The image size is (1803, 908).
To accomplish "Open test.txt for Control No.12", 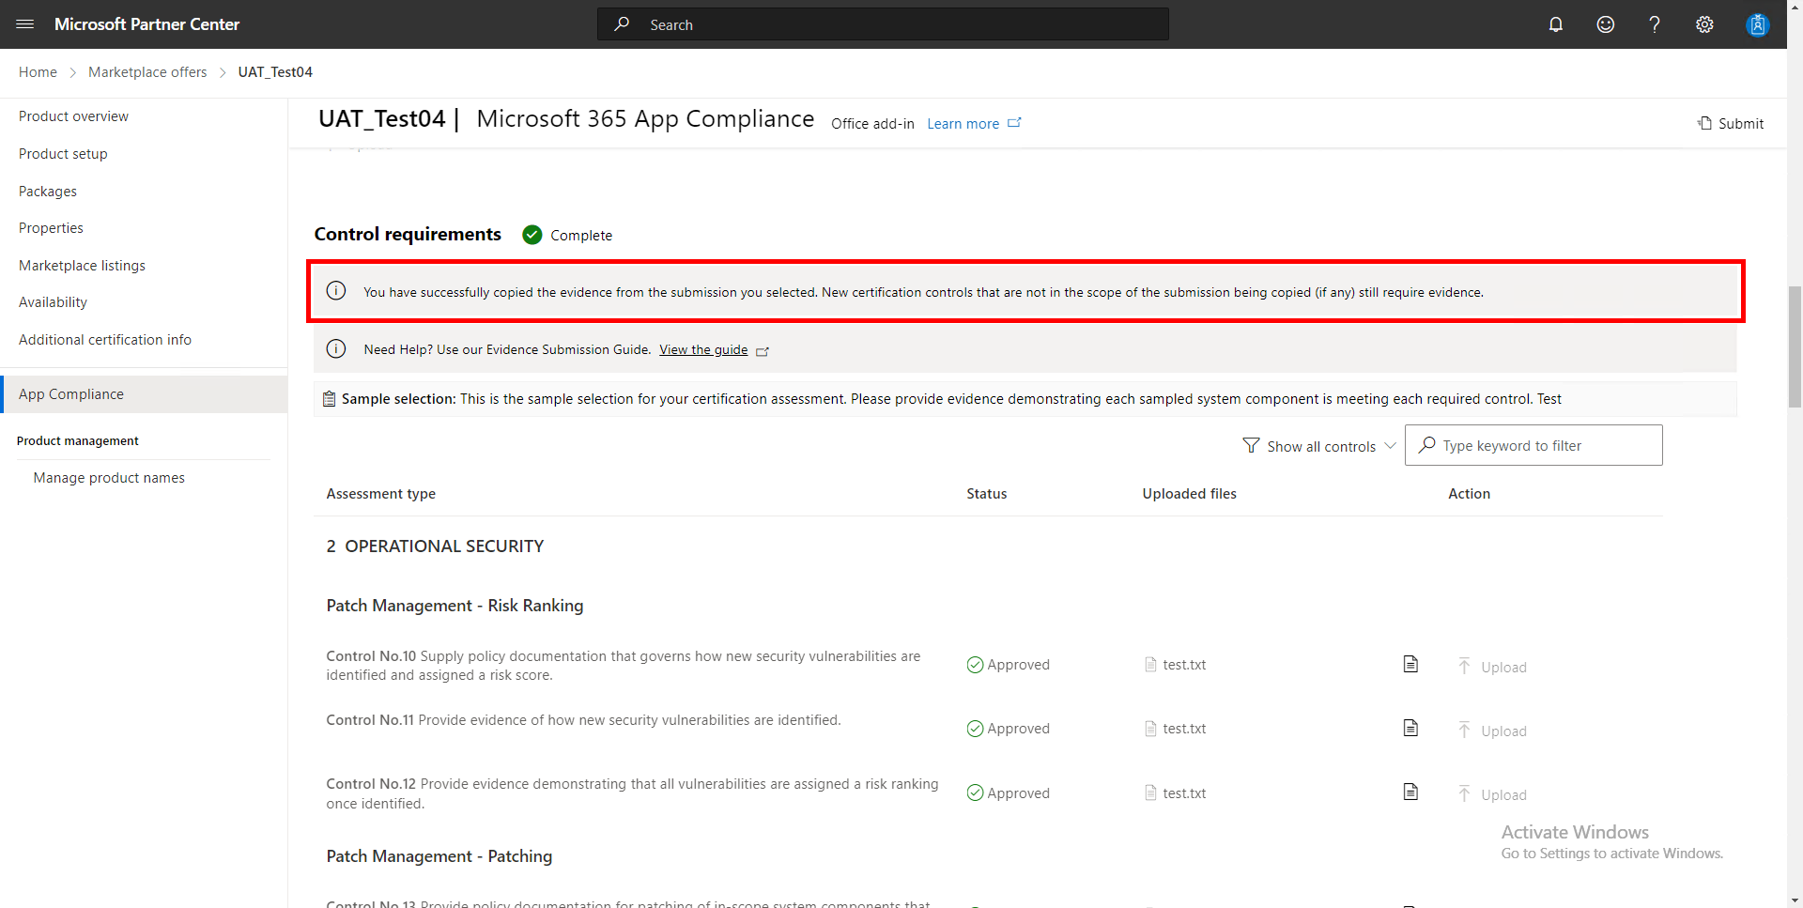I will click(1184, 793).
